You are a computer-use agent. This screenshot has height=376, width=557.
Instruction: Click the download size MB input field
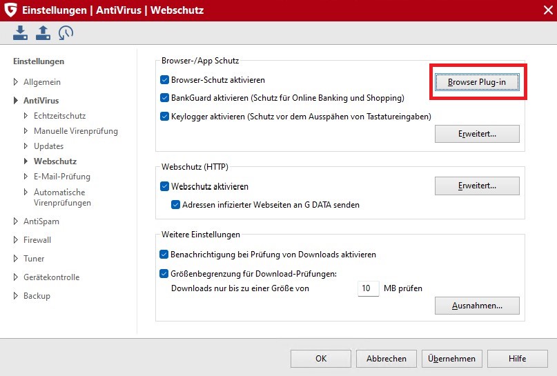368,288
